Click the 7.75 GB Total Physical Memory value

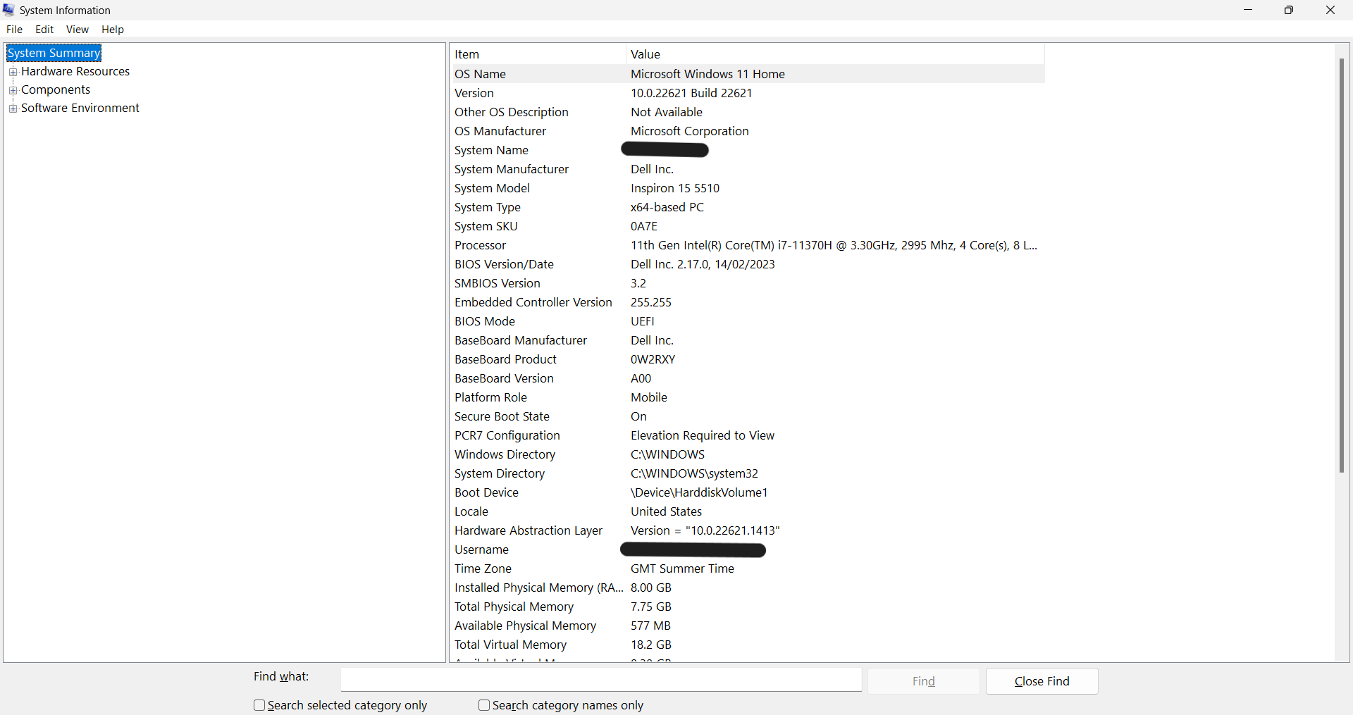[651, 607]
